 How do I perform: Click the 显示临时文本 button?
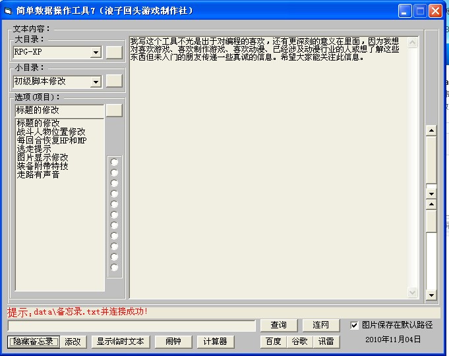click(x=121, y=342)
